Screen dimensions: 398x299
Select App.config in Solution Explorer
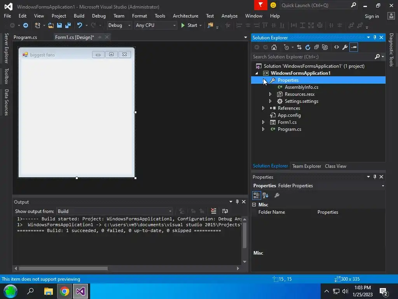[x=289, y=115]
